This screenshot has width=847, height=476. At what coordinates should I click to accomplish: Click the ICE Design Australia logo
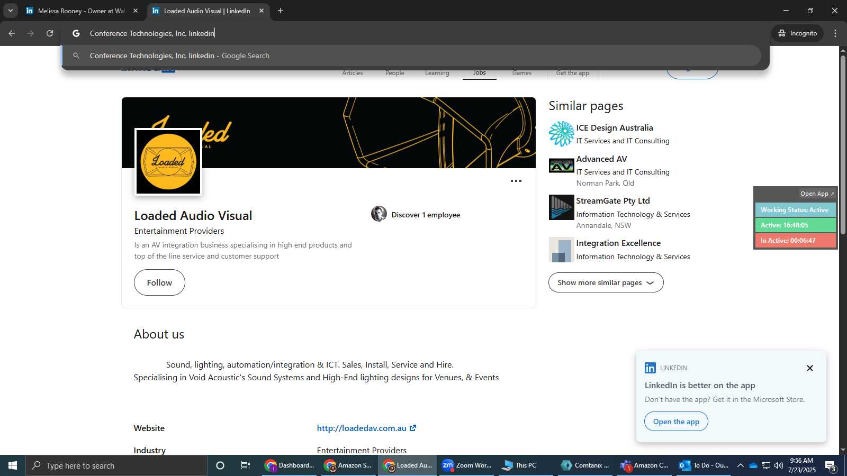pyautogui.click(x=562, y=134)
